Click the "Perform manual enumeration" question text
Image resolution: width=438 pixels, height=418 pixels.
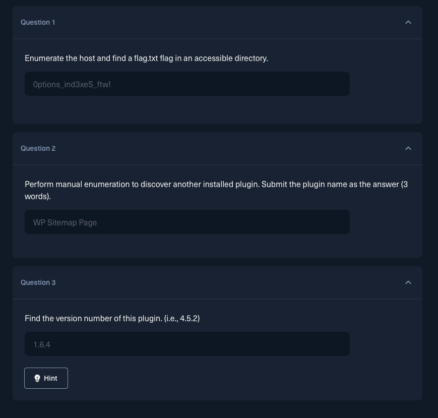[216, 190]
